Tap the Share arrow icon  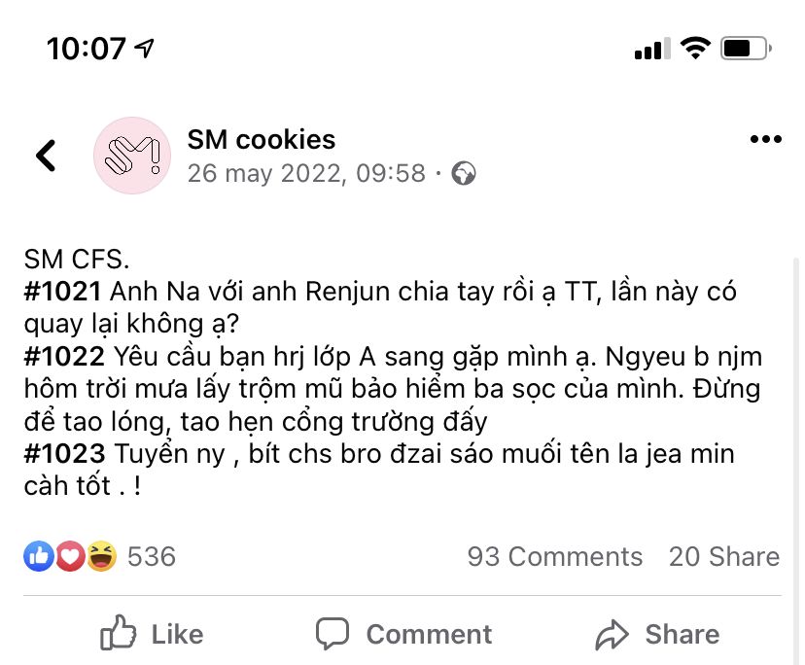point(612,635)
